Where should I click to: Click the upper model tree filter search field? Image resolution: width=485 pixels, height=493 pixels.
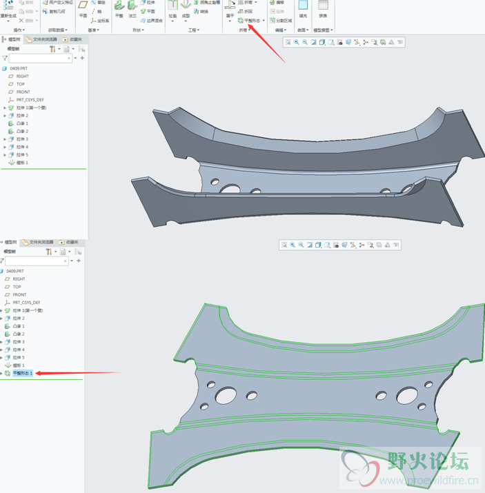39,59
